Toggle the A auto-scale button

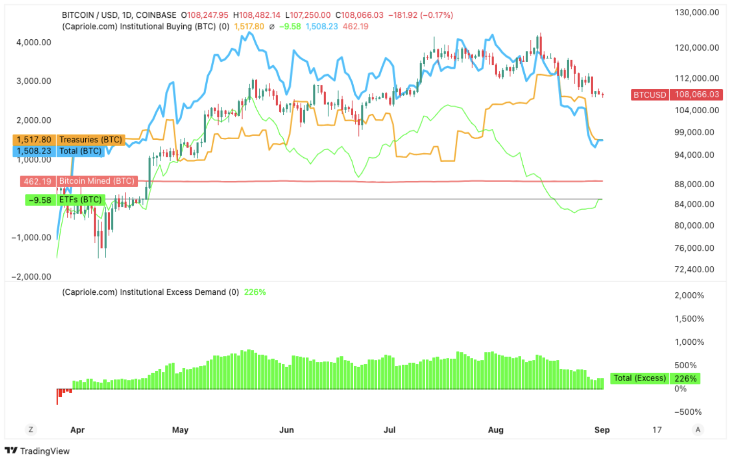pos(698,429)
